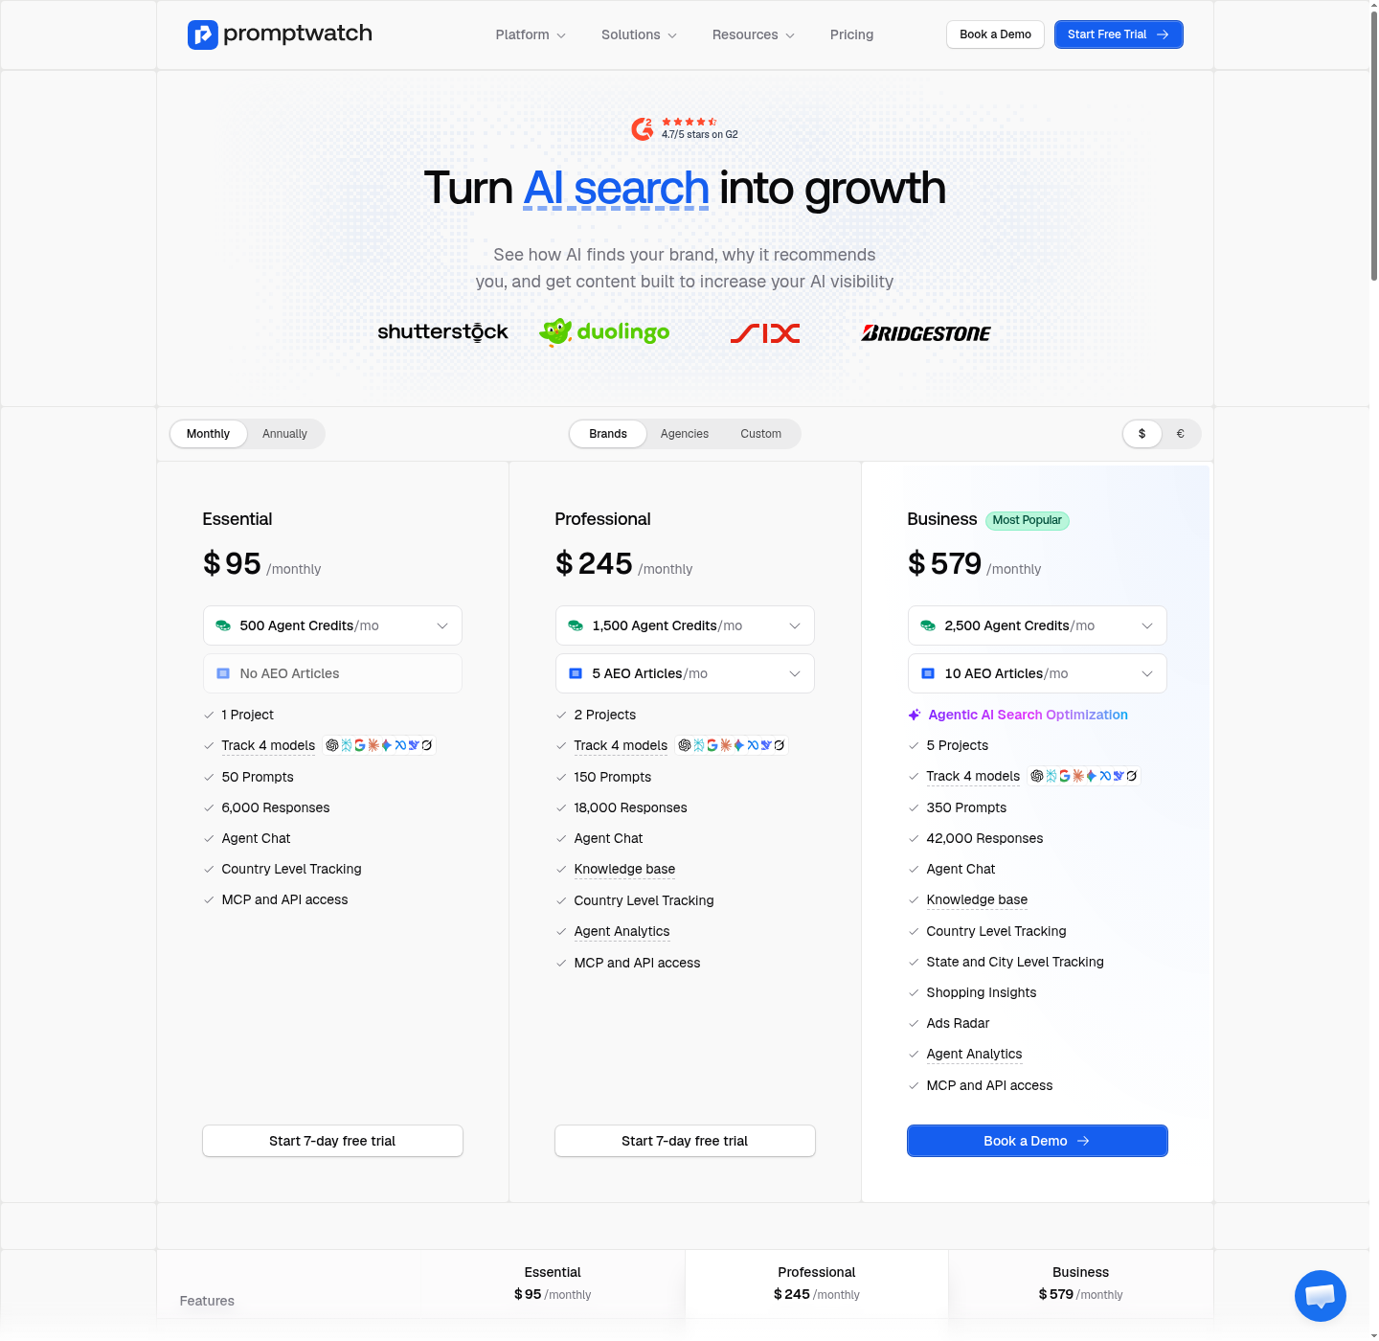Click arrow icon in Start Free Trial
Image resolution: width=1379 pixels, height=1341 pixels.
(x=1163, y=34)
